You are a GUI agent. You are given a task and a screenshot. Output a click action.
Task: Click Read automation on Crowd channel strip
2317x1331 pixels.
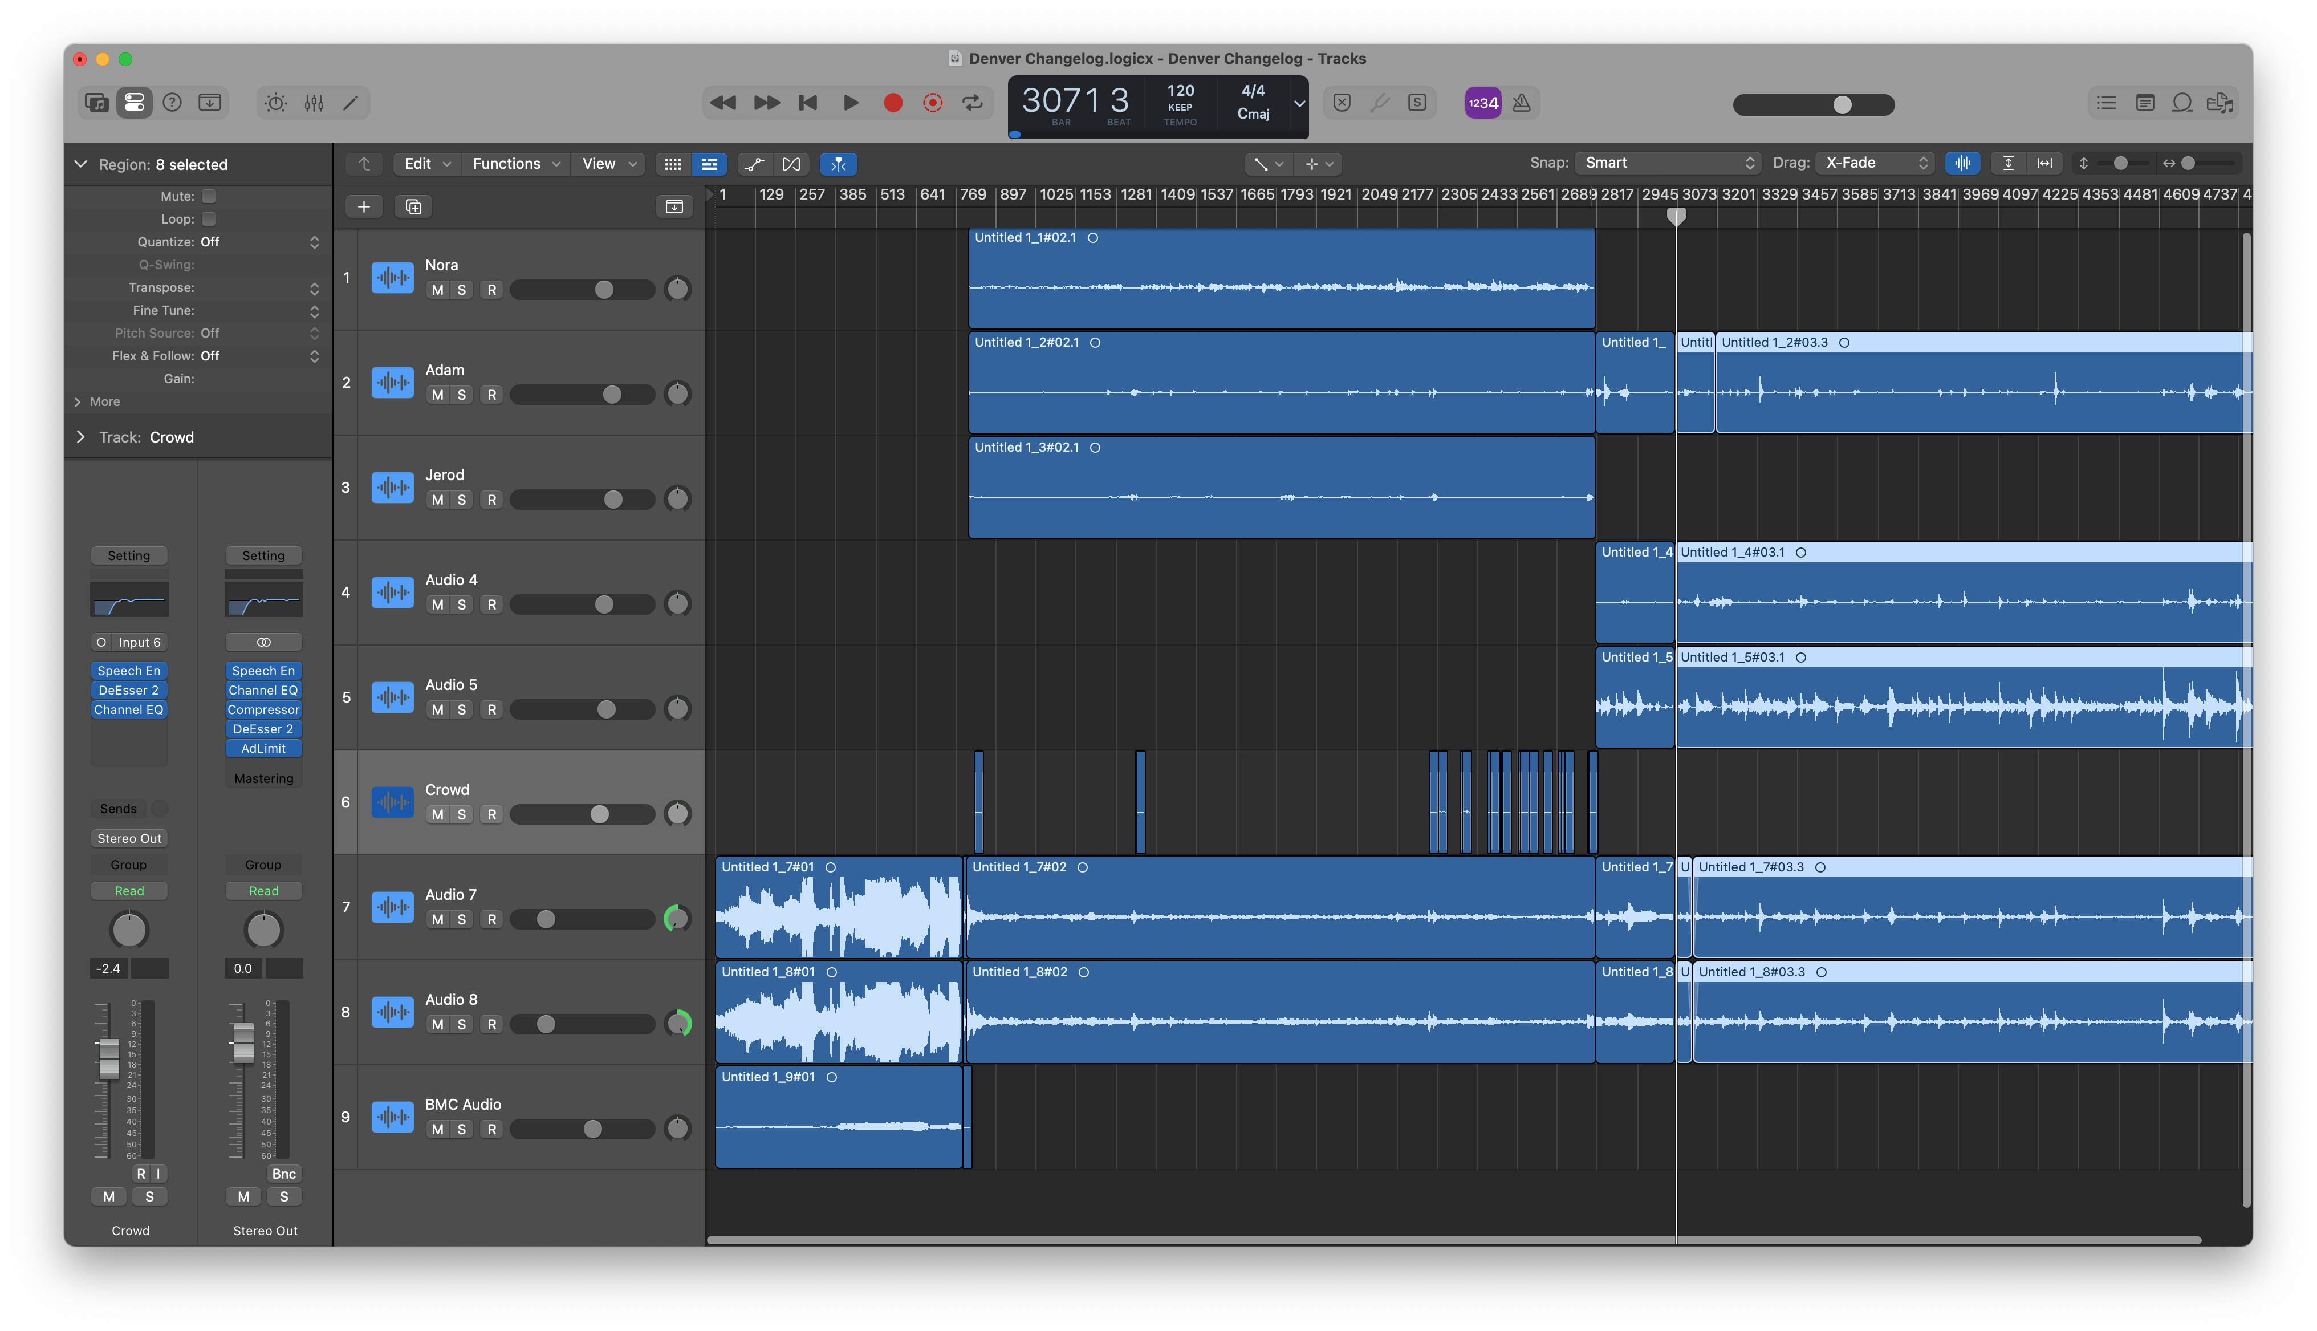coord(129,890)
